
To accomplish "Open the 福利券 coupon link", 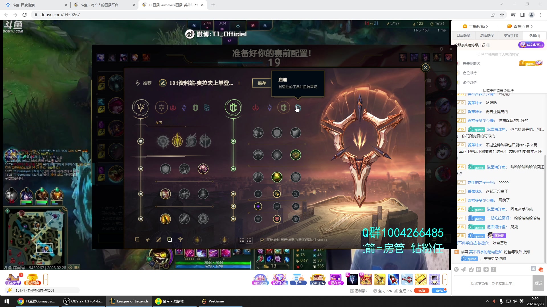I will pos(358,291).
